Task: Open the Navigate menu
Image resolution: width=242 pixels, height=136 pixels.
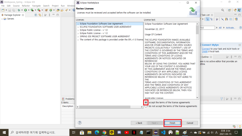Action: (36, 6)
